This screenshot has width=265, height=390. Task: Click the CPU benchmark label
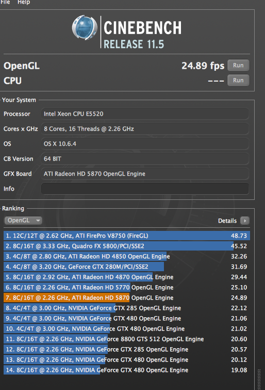point(12,81)
